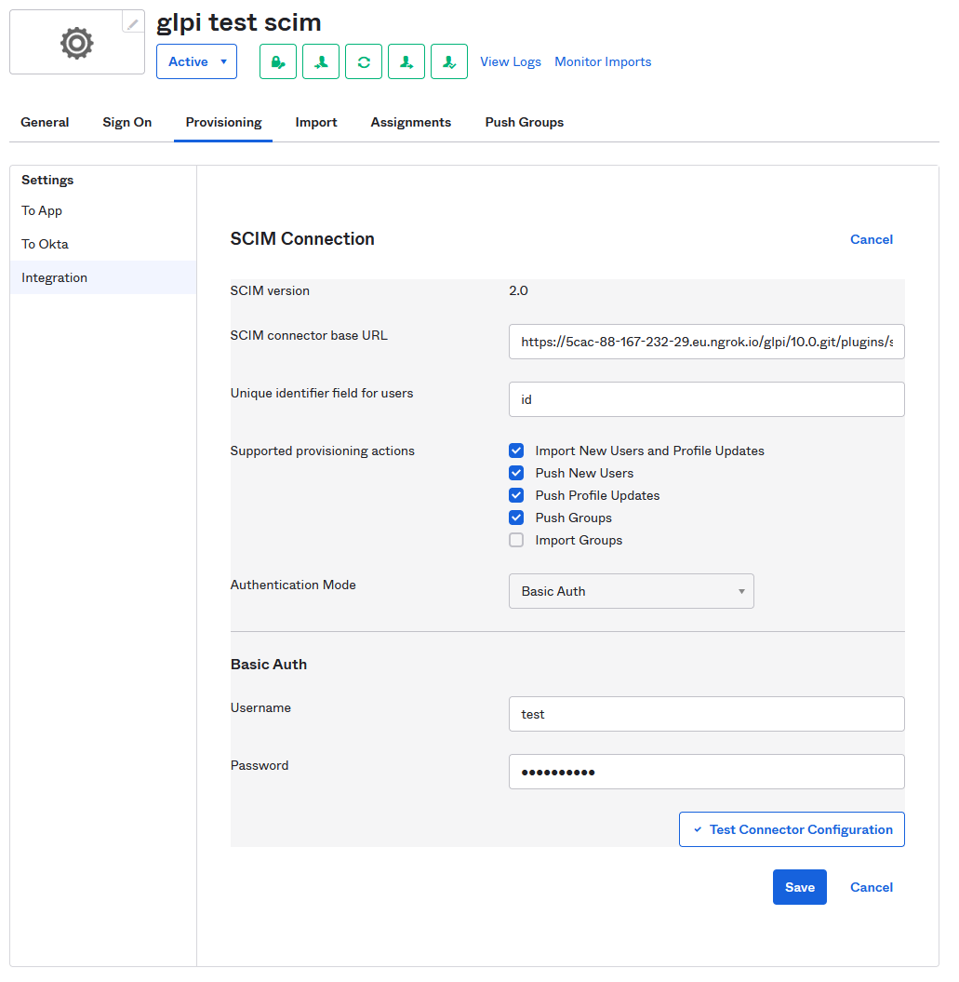This screenshot has height=982, width=959.
Task: Open the Authentication Mode Basic Auth dropdown
Action: click(x=632, y=591)
